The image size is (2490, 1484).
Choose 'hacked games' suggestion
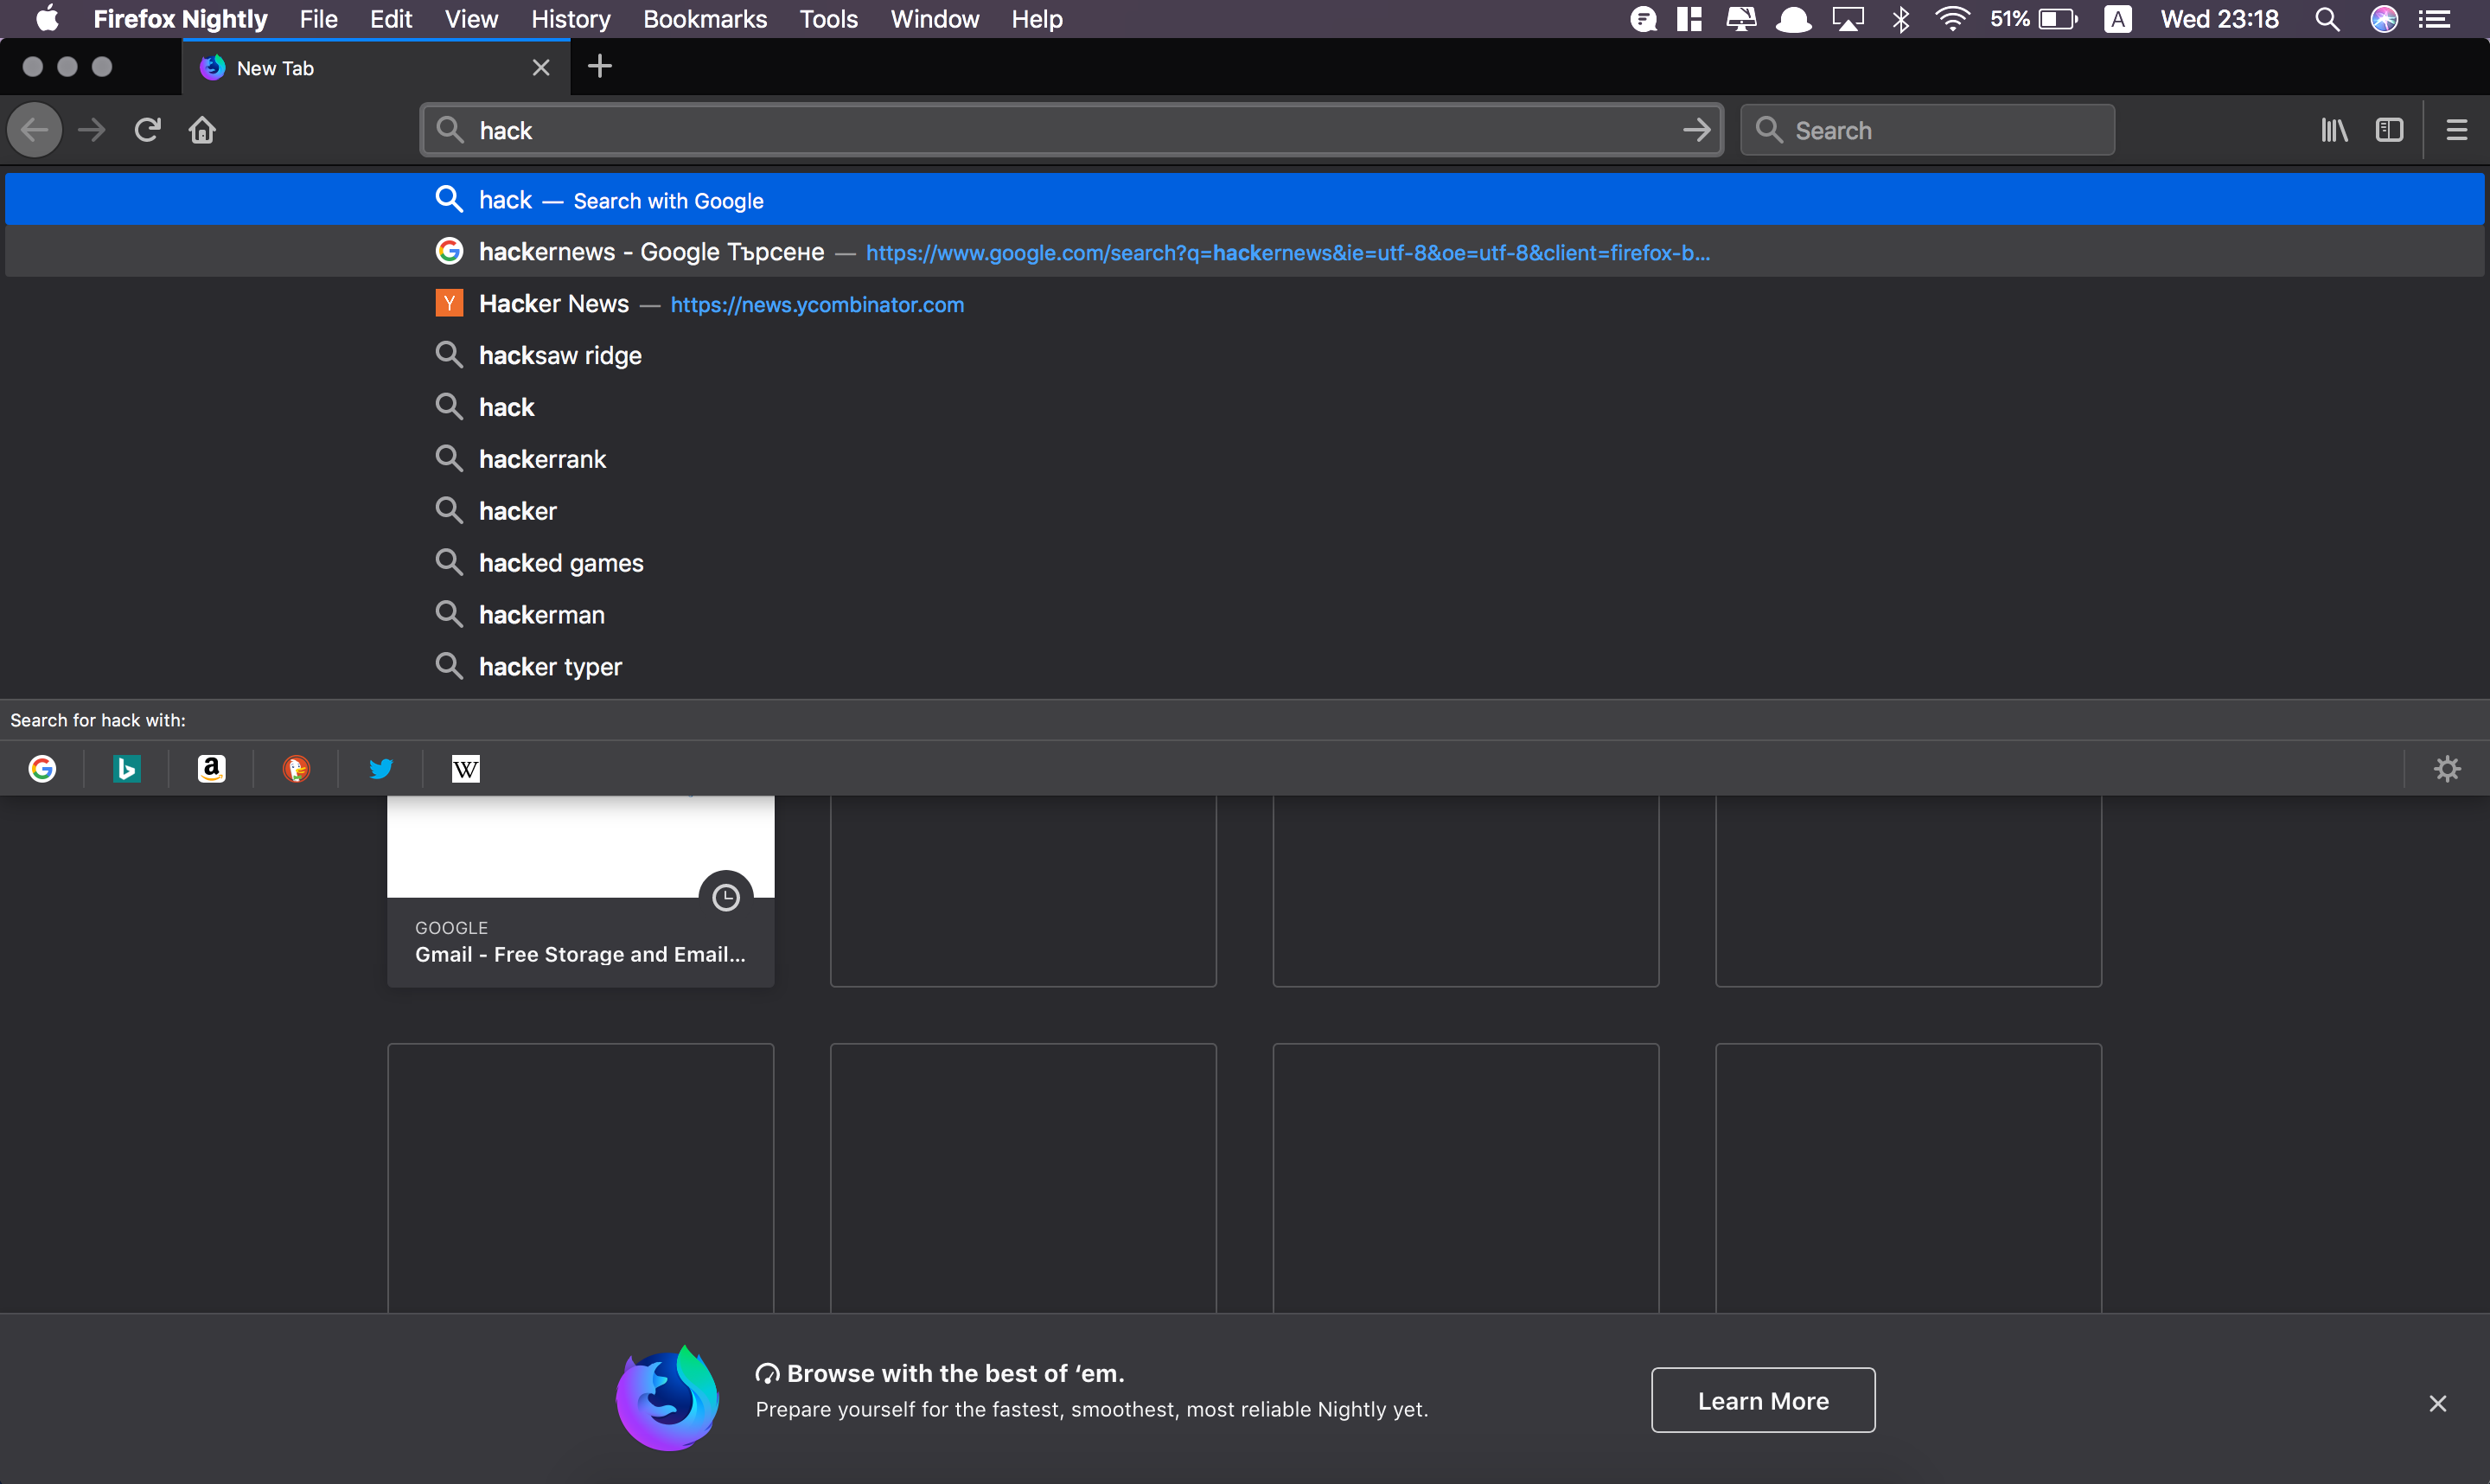pyautogui.click(x=1244, y=563)
